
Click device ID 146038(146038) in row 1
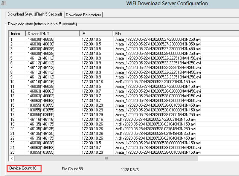[x=41, y=39]
